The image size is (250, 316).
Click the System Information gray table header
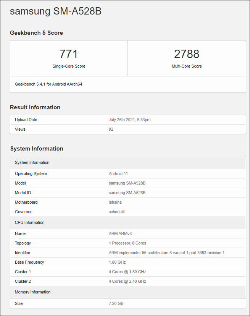[x=128, y=162]
